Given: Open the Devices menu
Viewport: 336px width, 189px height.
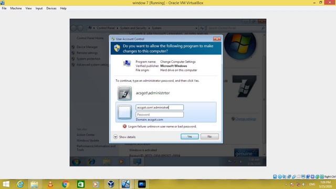Looking at the screenshot, I should tap(51, 8).
